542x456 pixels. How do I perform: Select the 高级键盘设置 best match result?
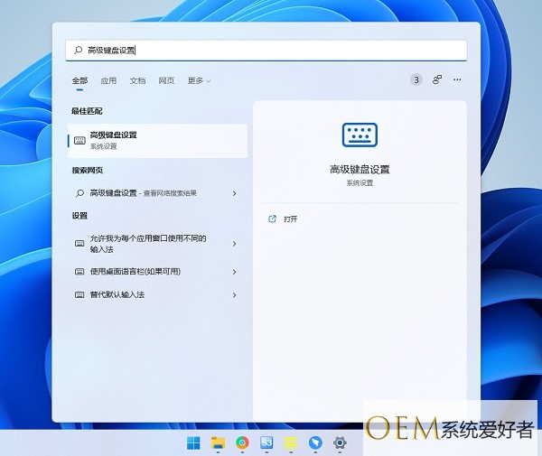157,140
